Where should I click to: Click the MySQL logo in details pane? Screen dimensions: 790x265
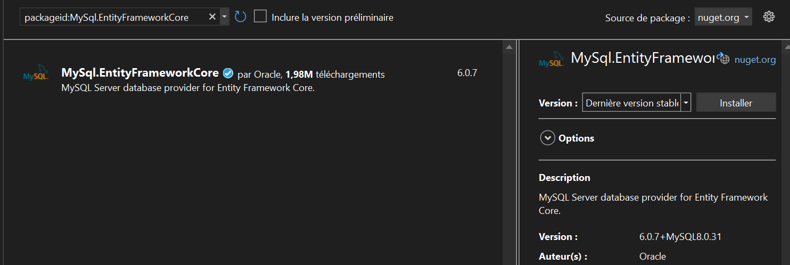click(552, 59)
